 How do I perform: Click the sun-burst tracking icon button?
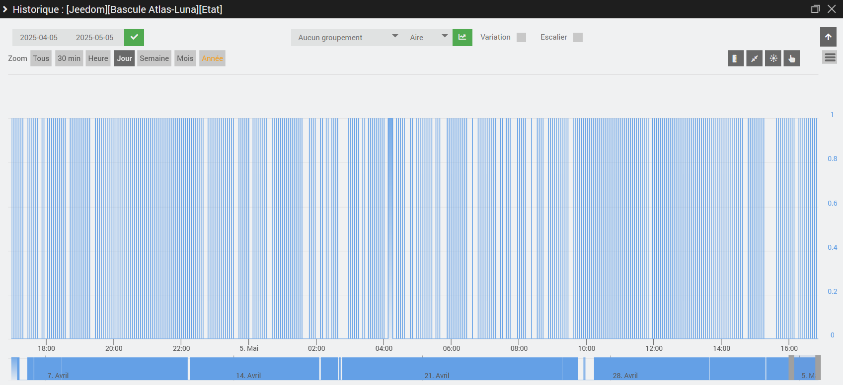tap(773, 58)
